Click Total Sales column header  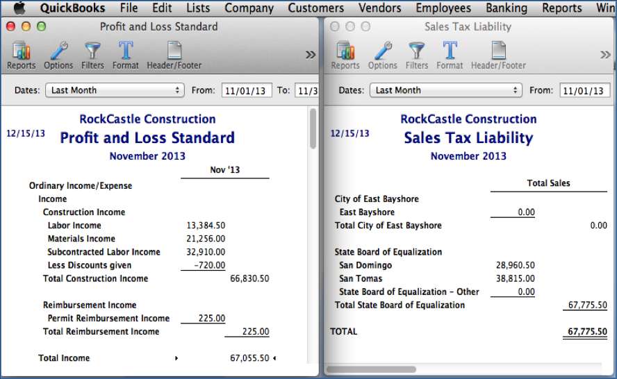tap(548, 183)
